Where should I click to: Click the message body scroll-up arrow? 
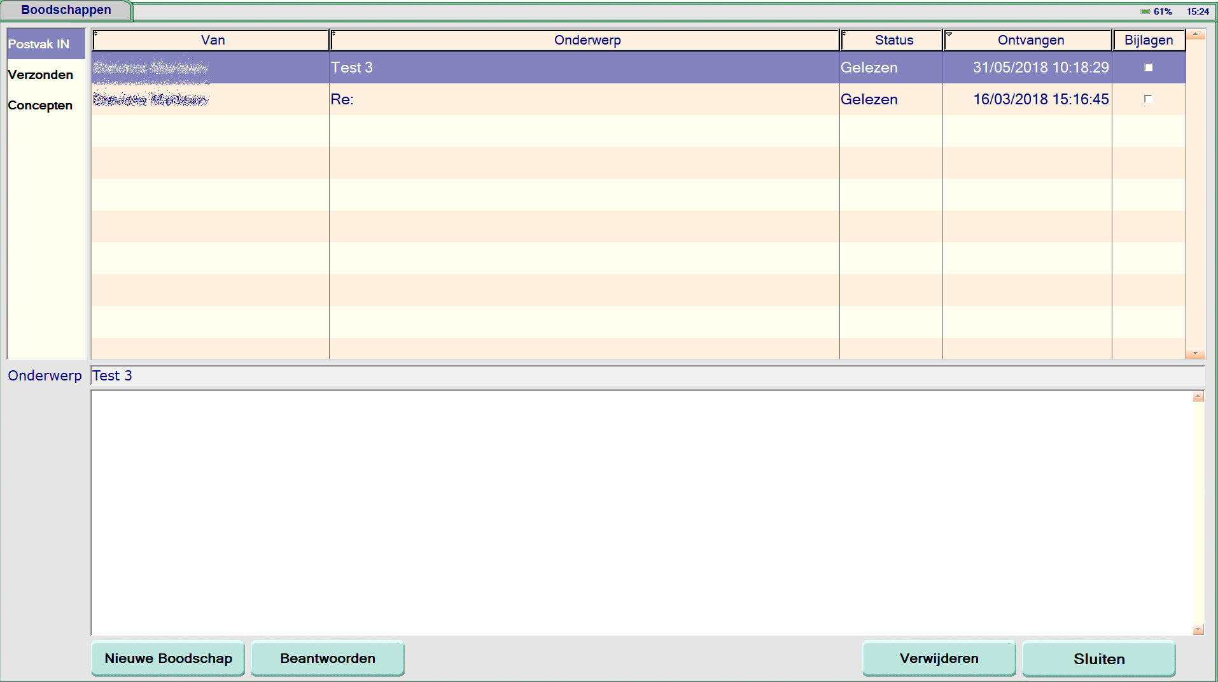(1198, 396)
